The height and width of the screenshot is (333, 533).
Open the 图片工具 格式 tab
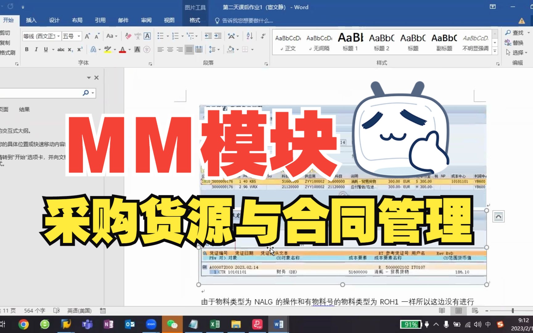pyautogui.click(x=195, y=20)
